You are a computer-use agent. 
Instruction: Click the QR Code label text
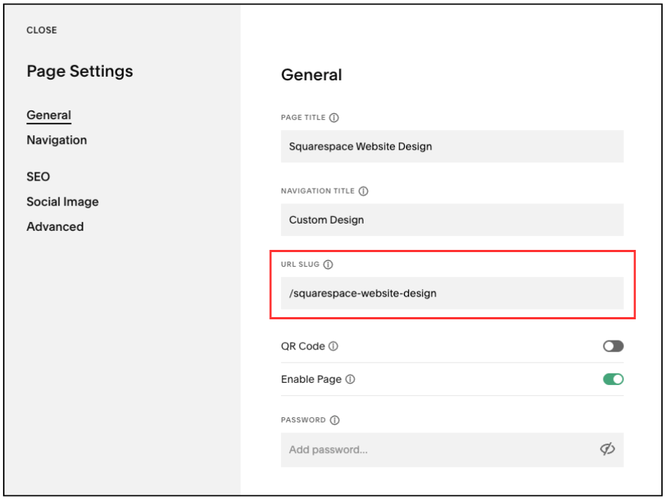[x=303, y=346]
